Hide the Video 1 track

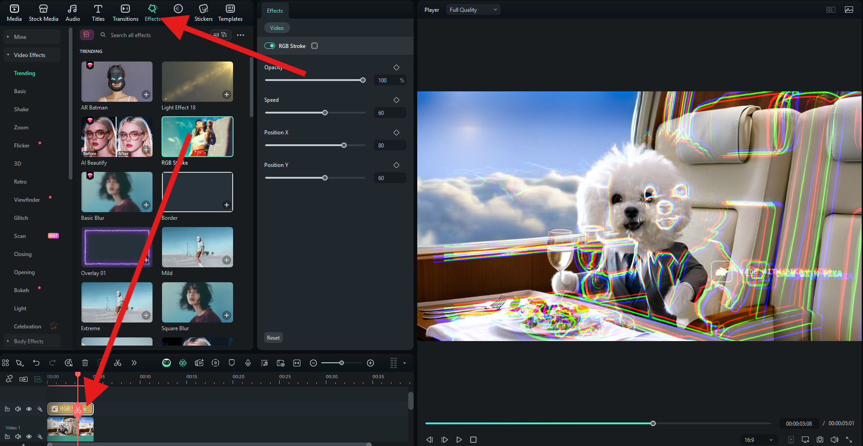click(29, 437)
